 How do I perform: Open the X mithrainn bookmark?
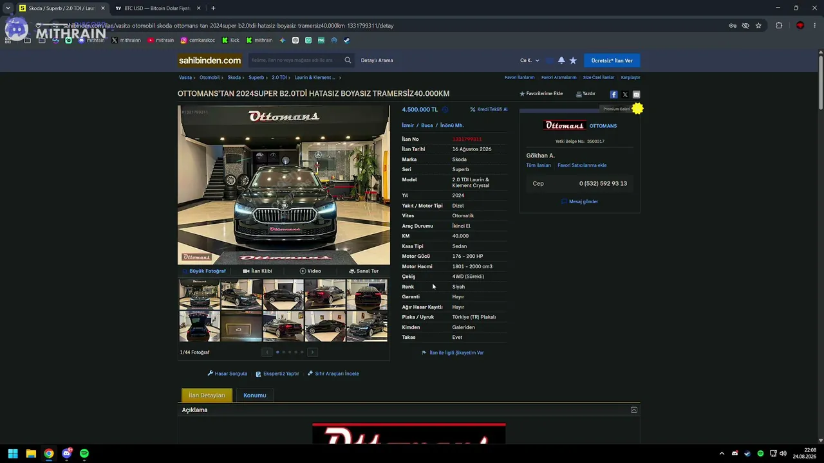coord(126,41)
